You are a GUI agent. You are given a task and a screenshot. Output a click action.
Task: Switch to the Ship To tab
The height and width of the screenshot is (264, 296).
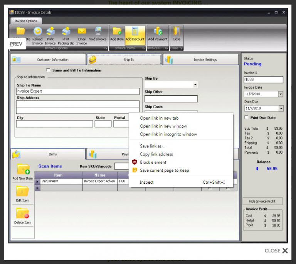coord(124,59)
